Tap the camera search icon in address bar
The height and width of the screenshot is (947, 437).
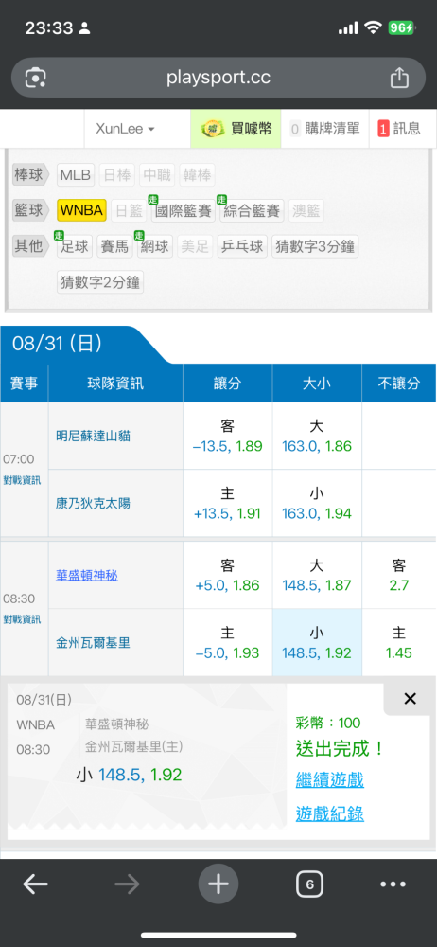[36, 78]
